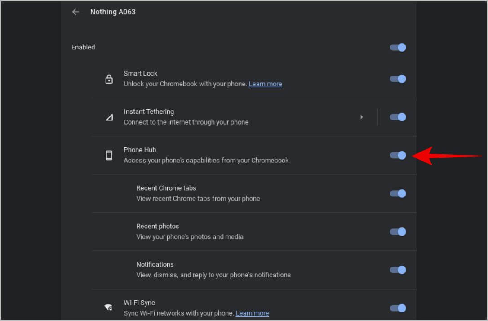
Task: Click 'Access your phone's capabilities' description
Action: pyautogui.click(x=206, y=160)
